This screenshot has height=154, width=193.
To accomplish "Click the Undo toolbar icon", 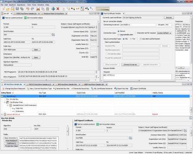I will (28, 9).
